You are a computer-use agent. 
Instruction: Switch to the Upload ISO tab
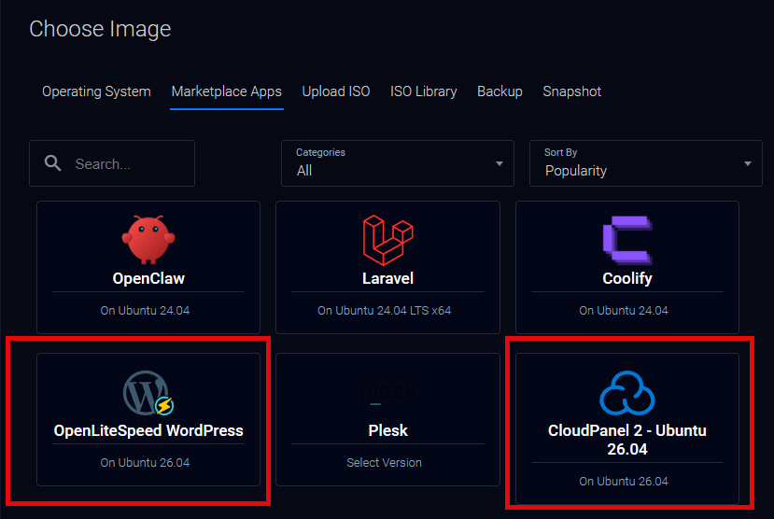pyautogui.click(x=336, y=91)
